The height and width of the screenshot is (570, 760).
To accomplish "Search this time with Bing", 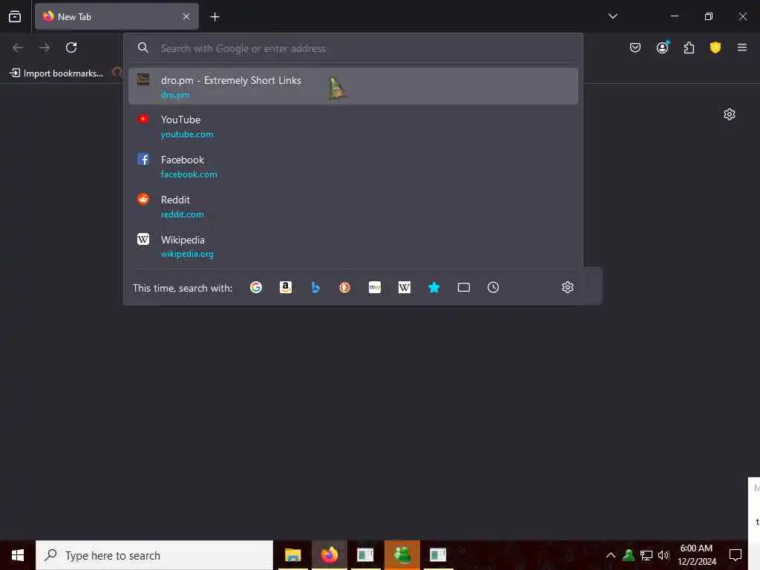I will point(315,287).
